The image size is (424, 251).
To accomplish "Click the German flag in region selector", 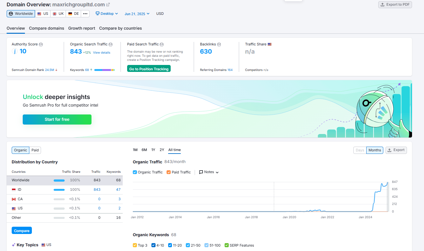I will (x=70, y=14).
